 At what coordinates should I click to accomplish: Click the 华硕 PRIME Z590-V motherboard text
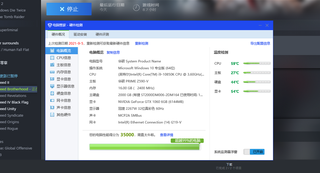click(x=133, y=81)
